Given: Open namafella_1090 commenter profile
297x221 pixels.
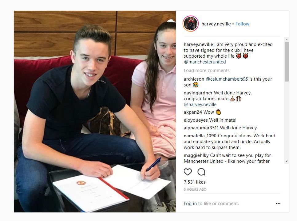Looking at the screenshot, I should click(200, 136).
